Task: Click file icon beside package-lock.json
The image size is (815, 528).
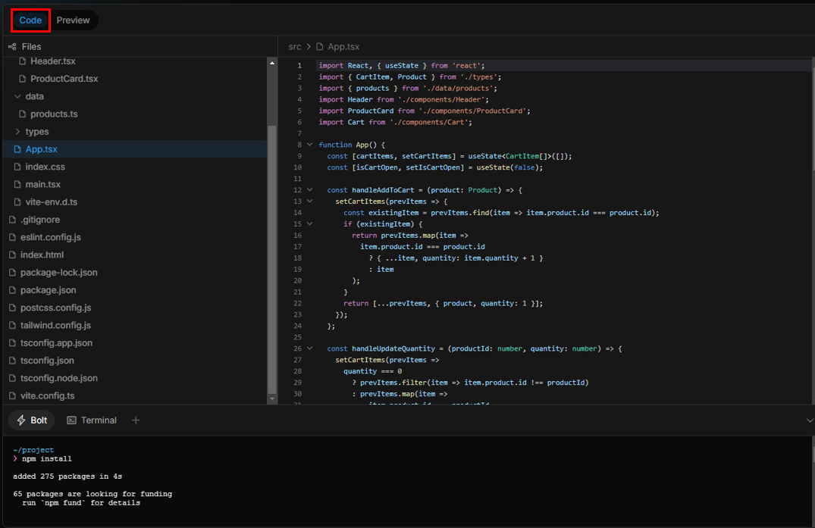Action: coord(12,273)
